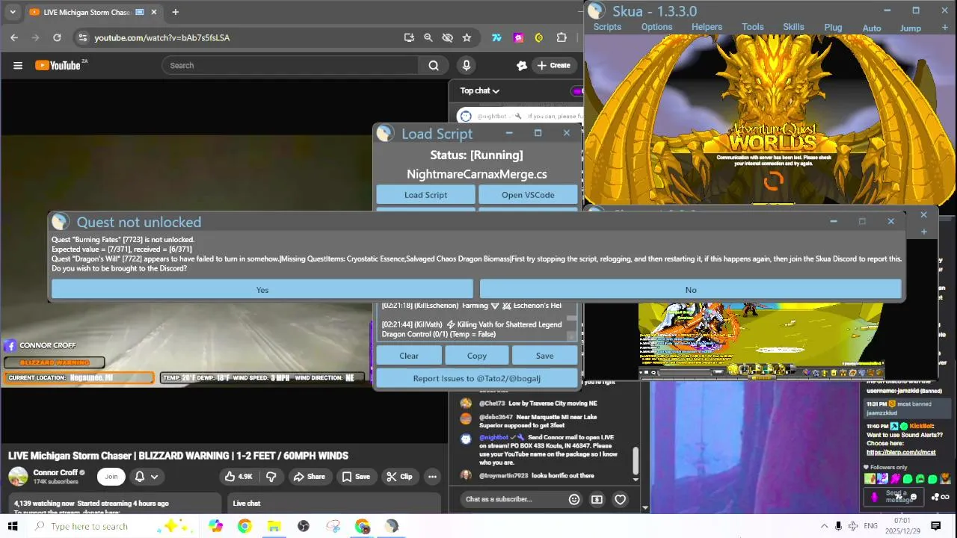Click the YouTube search magnifier button
The width and height of the screenshot is (957, 538).
(x=434, y=65)
